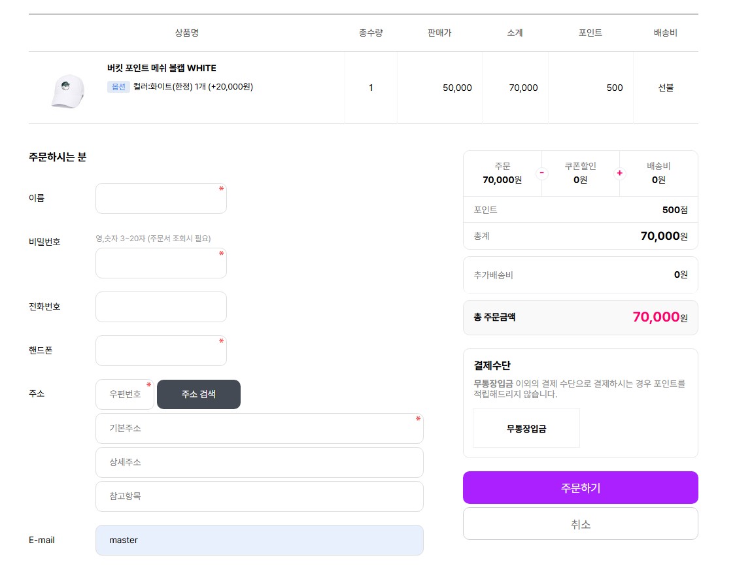
Task: Click the 우편번호 postal code field
Action: tap(125, 395)
